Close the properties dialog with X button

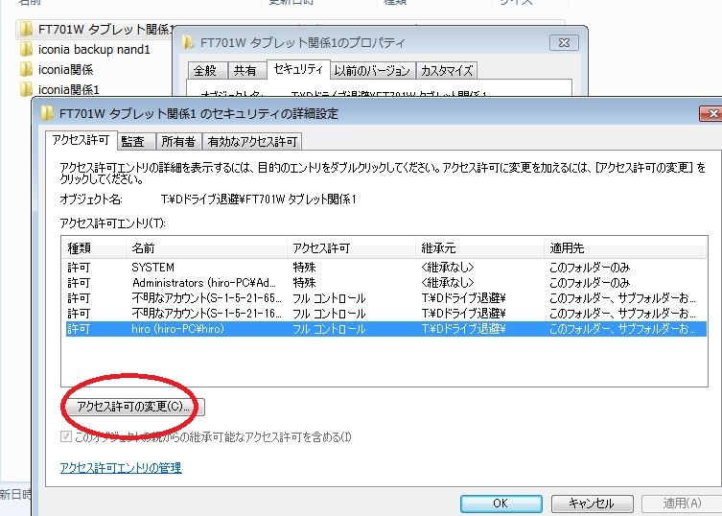[562, 42]
